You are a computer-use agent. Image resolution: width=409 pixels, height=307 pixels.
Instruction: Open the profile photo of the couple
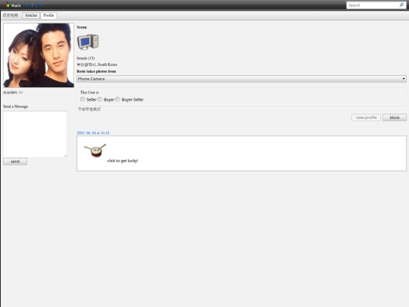click(x=39, y=55)
